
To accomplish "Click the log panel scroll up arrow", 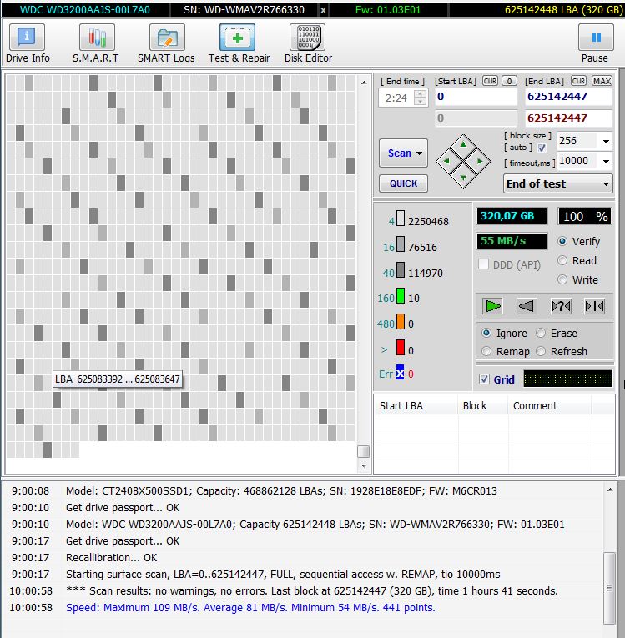I will point(609,490).
